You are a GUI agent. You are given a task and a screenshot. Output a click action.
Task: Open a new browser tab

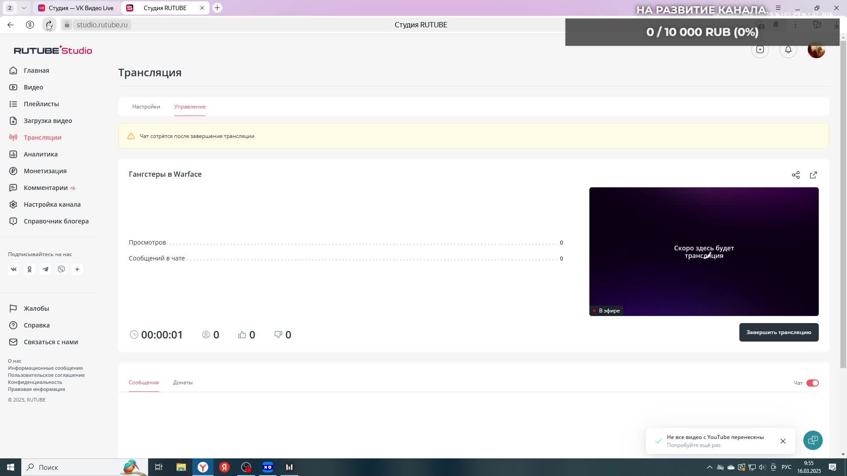[217, 8]
